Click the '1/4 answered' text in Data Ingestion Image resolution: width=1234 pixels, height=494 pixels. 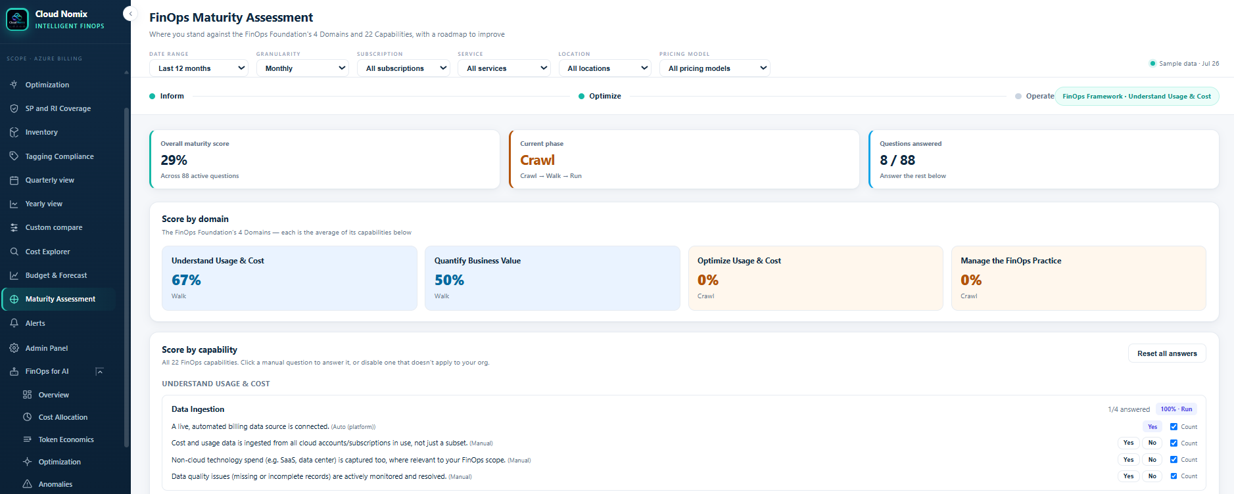1129,409
